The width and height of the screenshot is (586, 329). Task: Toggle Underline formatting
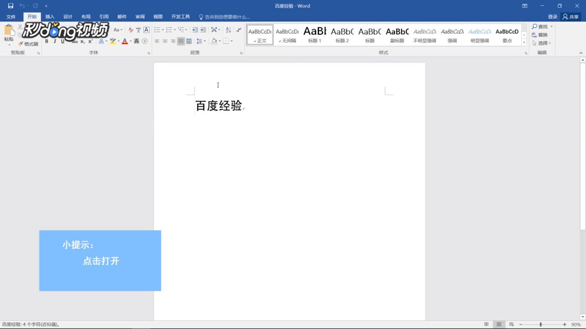coord(63,42)
